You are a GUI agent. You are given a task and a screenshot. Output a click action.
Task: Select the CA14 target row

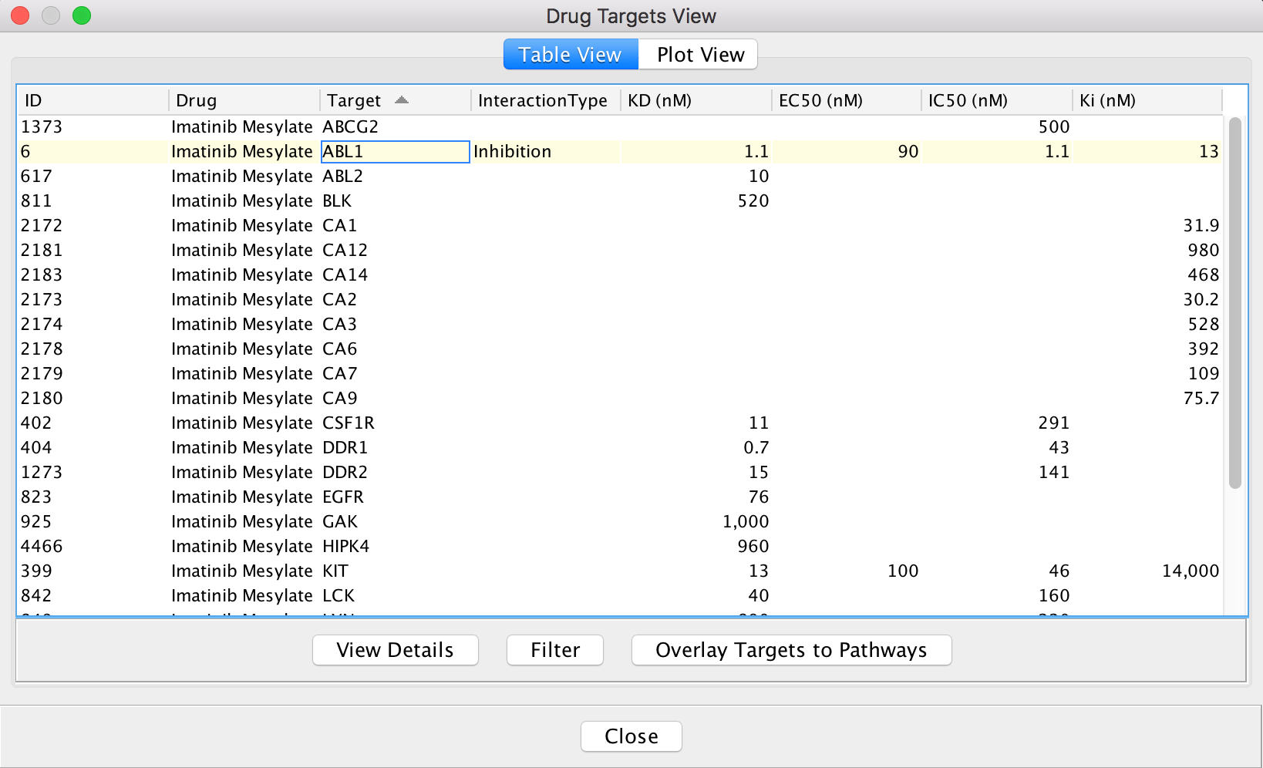click(621, 275)
